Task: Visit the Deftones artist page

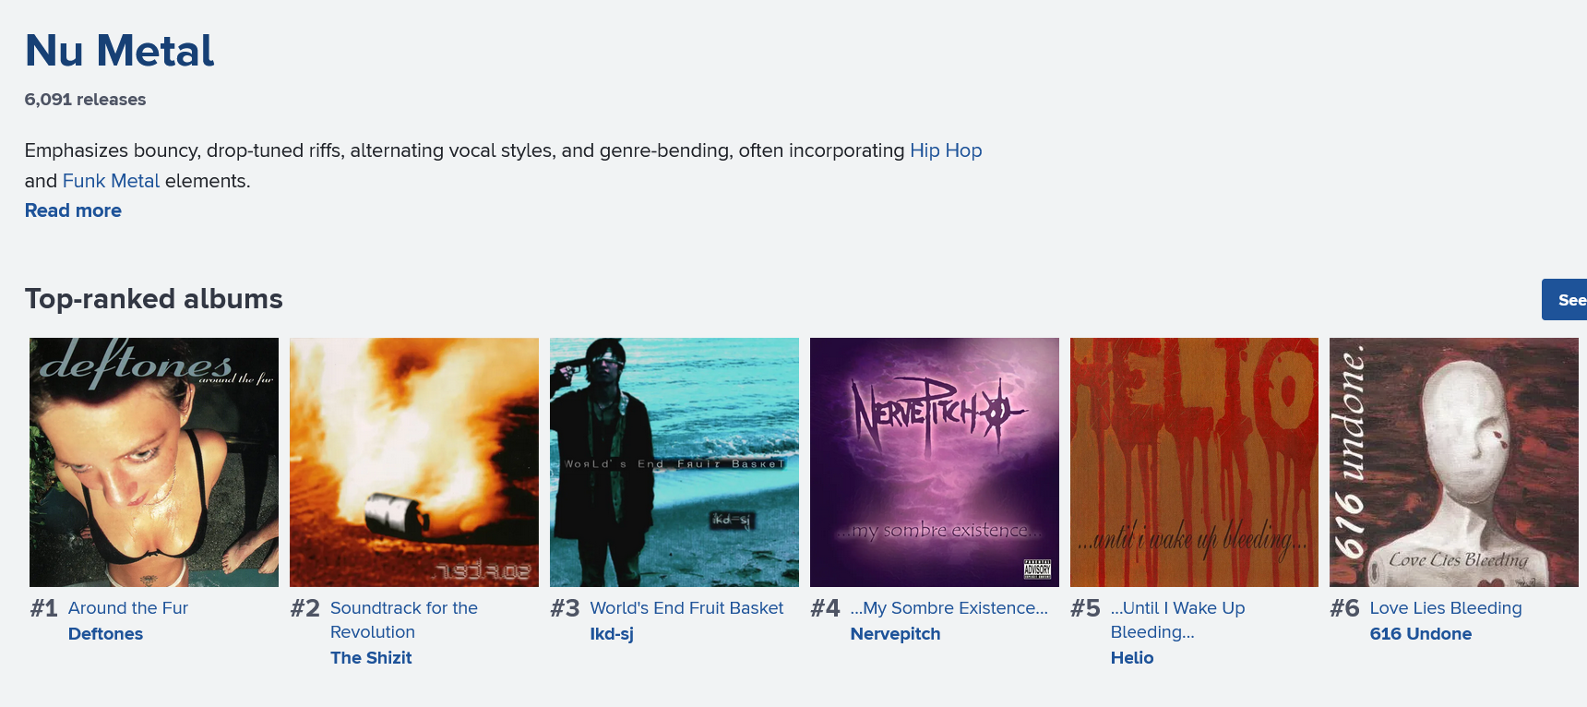Action: click(x=105, y=634)
